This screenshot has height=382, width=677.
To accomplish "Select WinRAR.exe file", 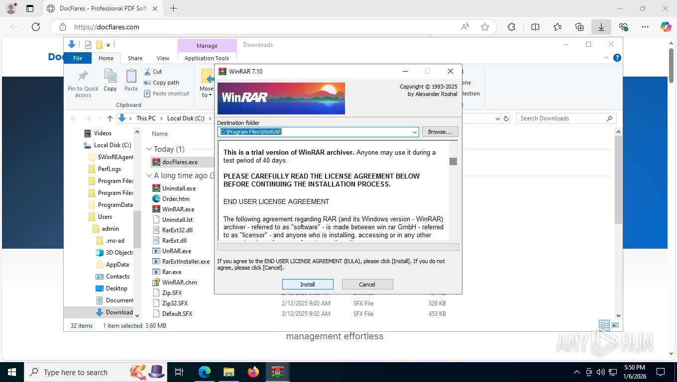I will pyautogui.click(x=178, y=209).
